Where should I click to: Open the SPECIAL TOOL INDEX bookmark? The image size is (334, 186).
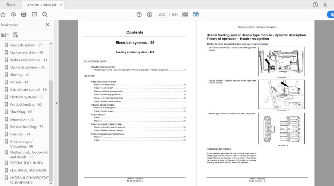tap(26, 163)
